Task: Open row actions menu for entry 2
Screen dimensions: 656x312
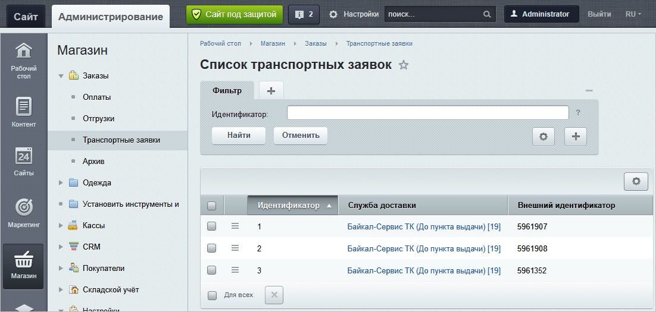Action: pos(235,248)
